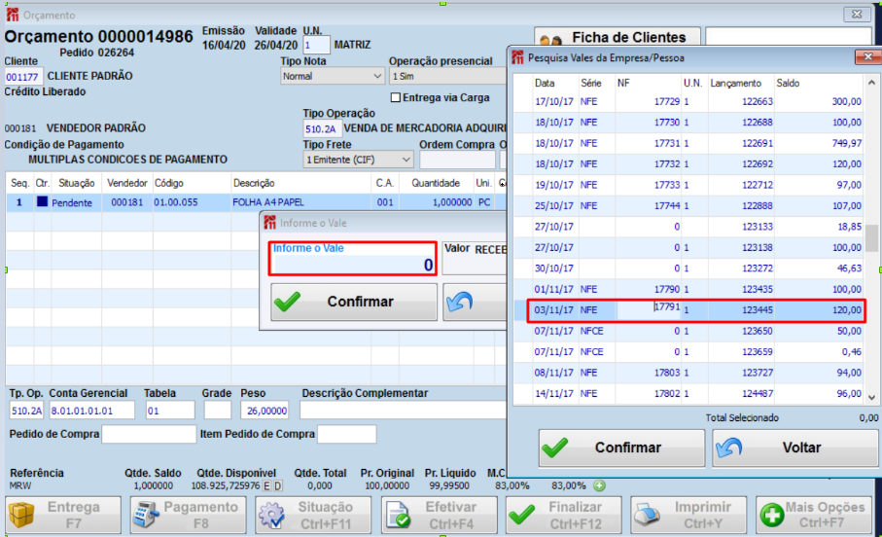Viewport: 882px width, 537px height.
Task: Confirm selection in Pesquisa Vales window
Action: 621,447
